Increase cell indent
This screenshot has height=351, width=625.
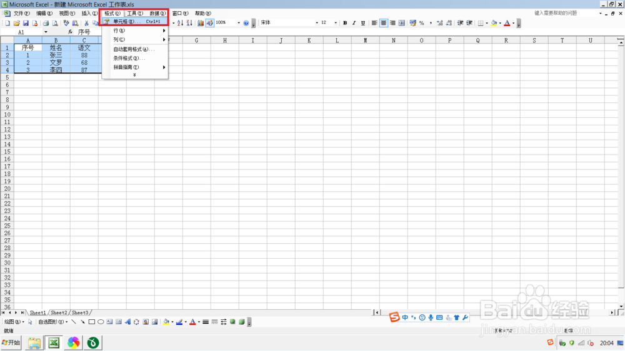tap(469, 23)
